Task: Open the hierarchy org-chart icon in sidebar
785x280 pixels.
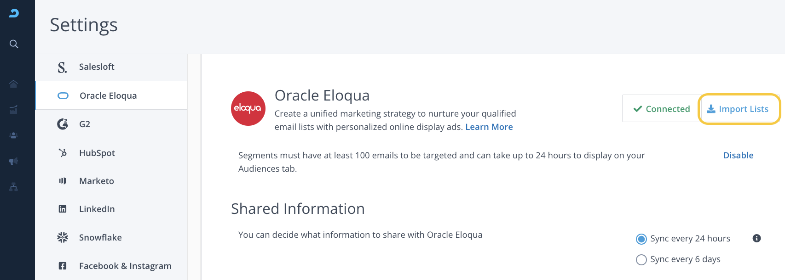Action: [13, 187]
